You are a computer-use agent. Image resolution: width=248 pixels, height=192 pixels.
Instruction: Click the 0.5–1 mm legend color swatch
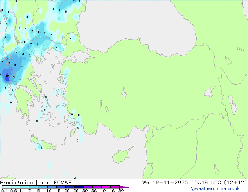pos(16,187)
